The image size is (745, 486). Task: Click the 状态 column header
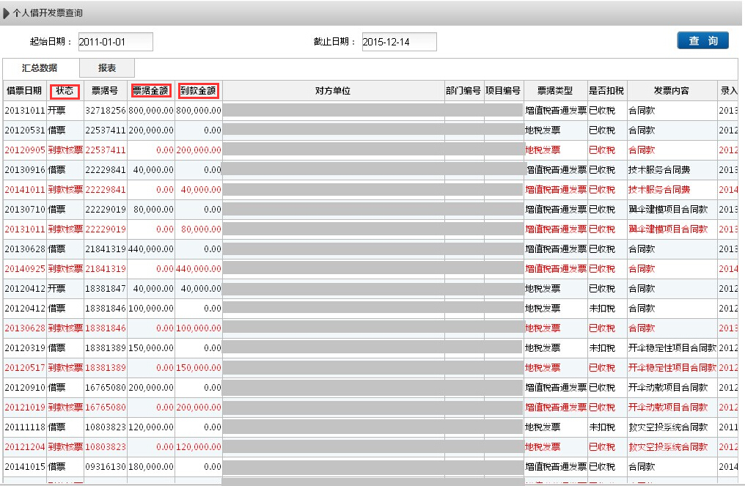[x=65, y=91]
